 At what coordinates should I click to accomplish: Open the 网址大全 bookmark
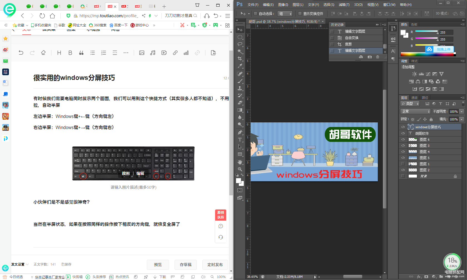[x=77, y=25]
